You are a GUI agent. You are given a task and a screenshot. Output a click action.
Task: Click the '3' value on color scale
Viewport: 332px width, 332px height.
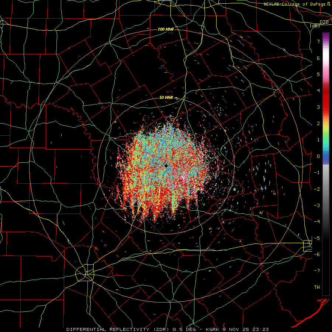tap(318, 107)
